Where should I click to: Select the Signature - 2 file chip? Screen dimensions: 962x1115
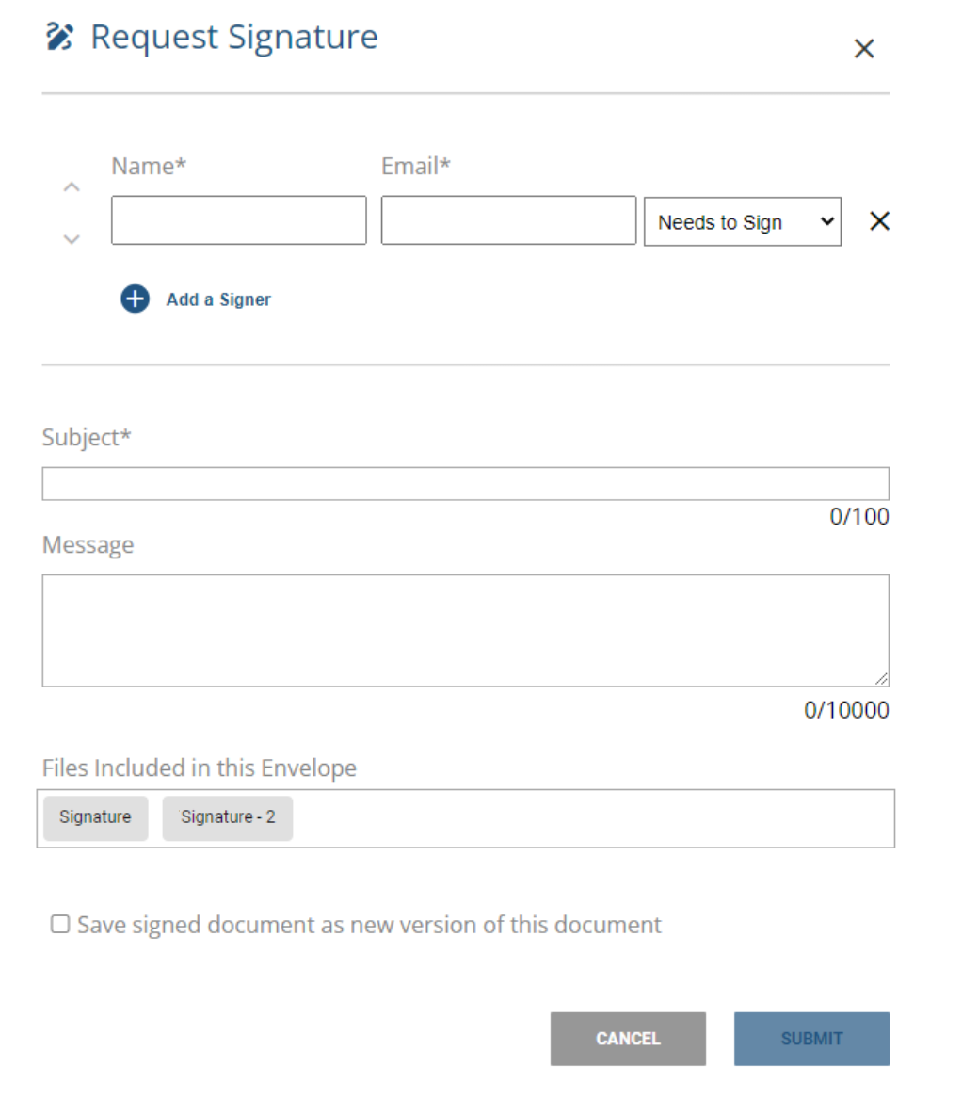(227, 817)
